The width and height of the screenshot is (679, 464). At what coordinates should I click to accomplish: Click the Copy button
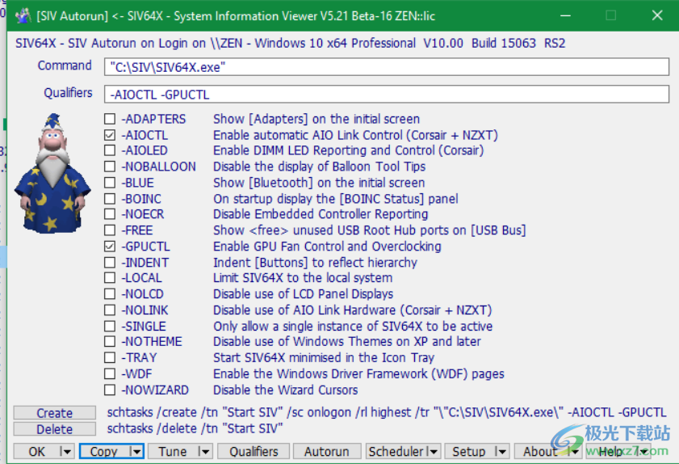(x=104, y=451)
